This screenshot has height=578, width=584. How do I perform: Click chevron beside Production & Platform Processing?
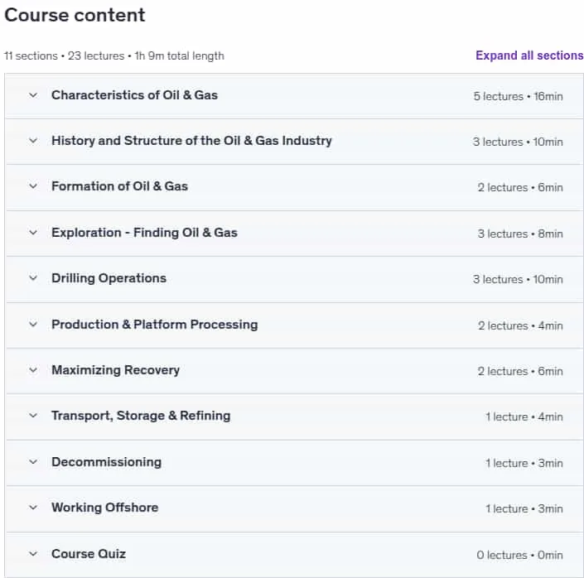point(33,325)
